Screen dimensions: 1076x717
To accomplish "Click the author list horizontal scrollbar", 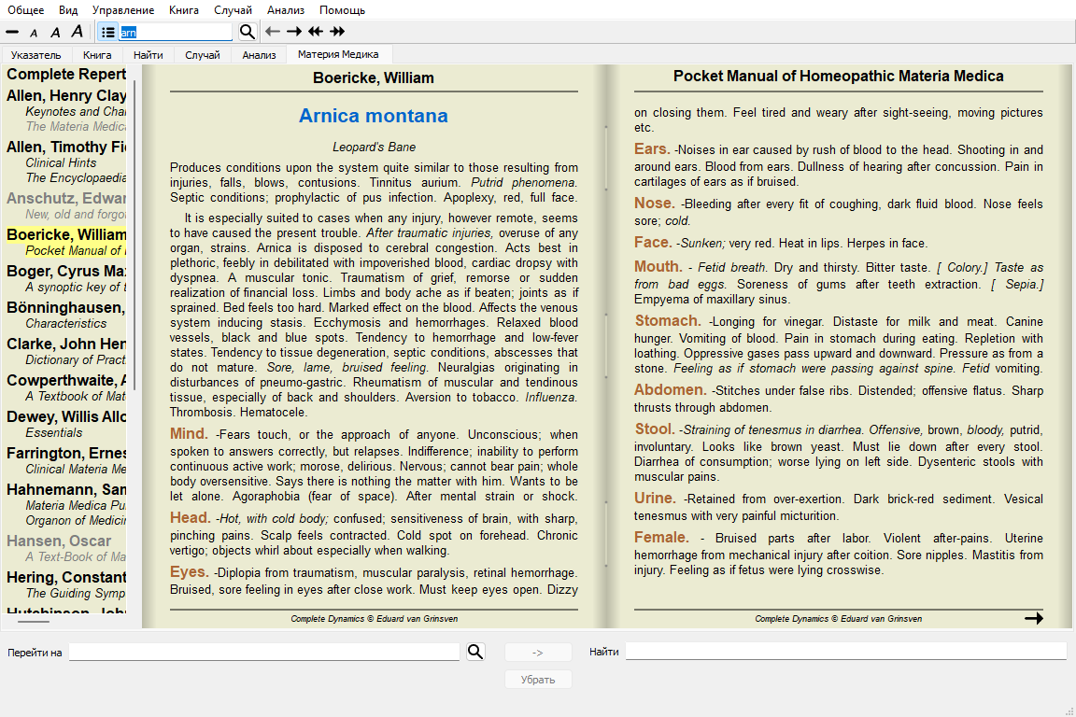I will pyautogui.click(x=34, y=620).
